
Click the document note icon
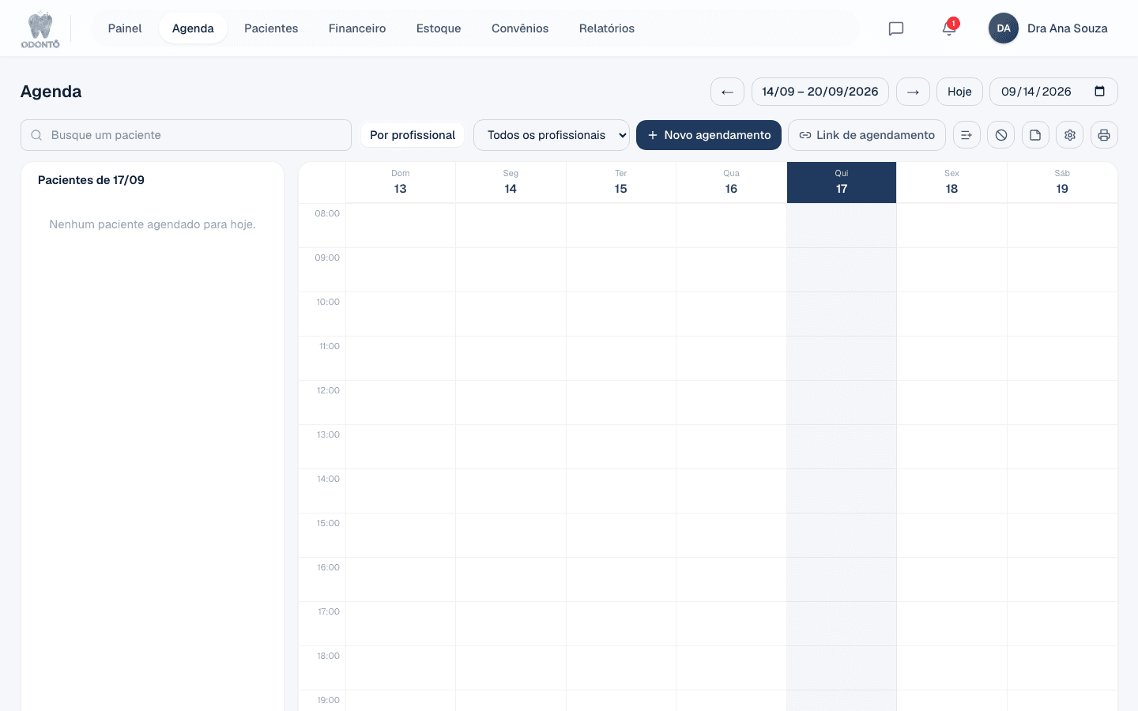pos(1035,135)
